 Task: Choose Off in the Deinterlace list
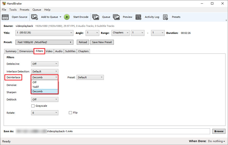44,82
